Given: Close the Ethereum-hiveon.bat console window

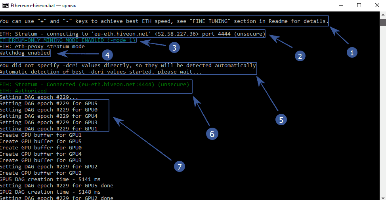Looking at the screenshot, I should coord(377,6).
